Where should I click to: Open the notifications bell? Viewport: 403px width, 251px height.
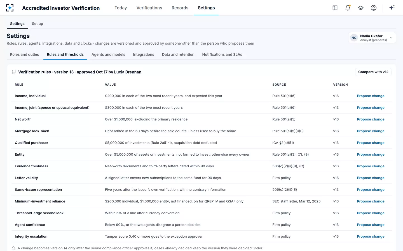click(348, 8)
